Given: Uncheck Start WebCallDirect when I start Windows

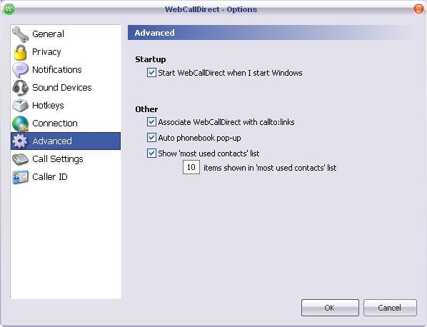Looking at the screenshot, I should pos(151,73).
